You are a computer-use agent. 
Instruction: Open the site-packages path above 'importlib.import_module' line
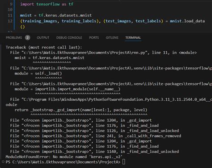pos(117,84)
